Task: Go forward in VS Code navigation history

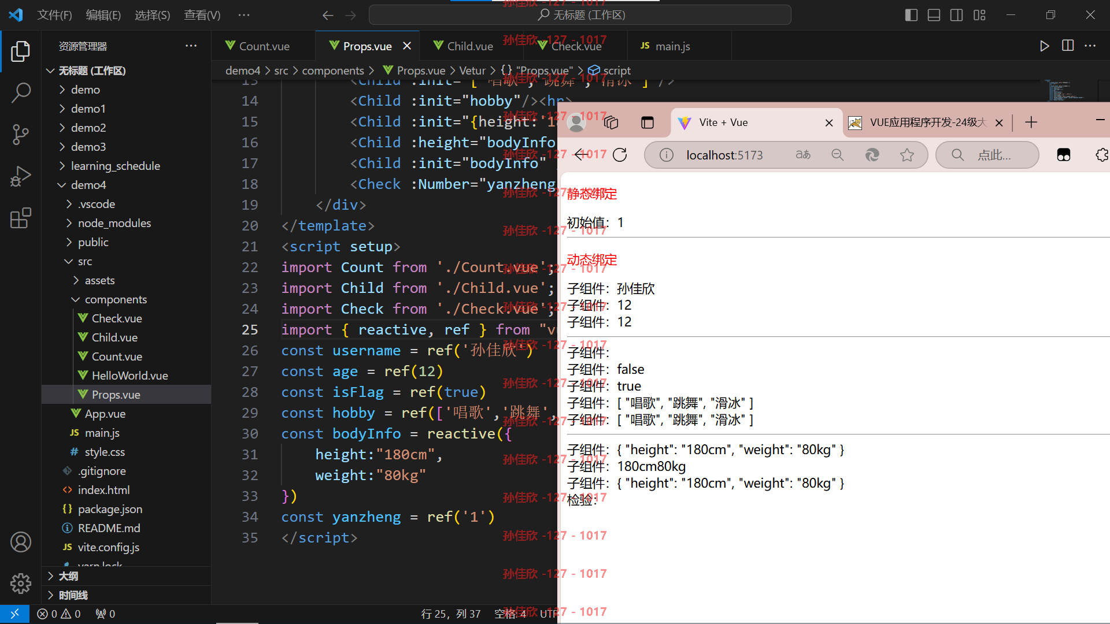Action: (350, 16)
